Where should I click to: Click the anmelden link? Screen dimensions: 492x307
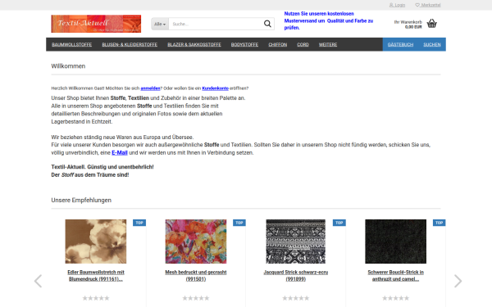point(150,88)
